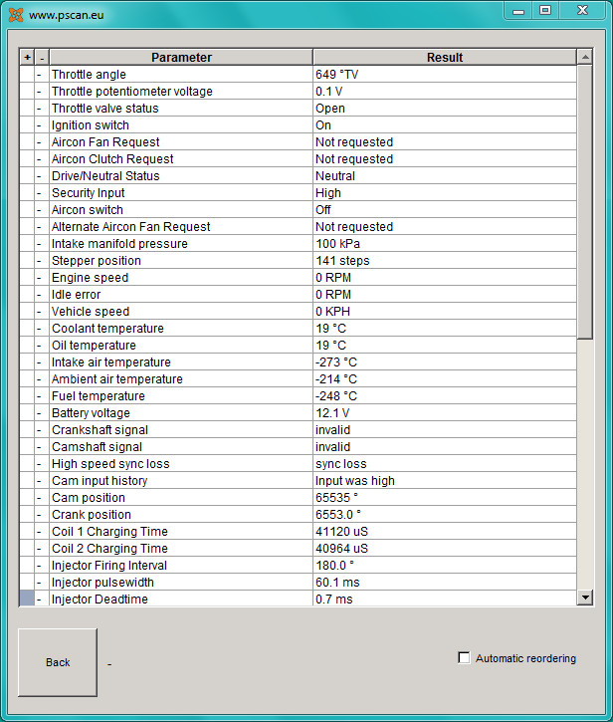The width and height of the screenshot is (613, 722).
Task: Click the Back button
Action: click(x=58, y=662)
